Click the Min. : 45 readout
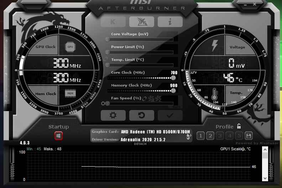Screen dimensions: 282x188 (34, 149)
